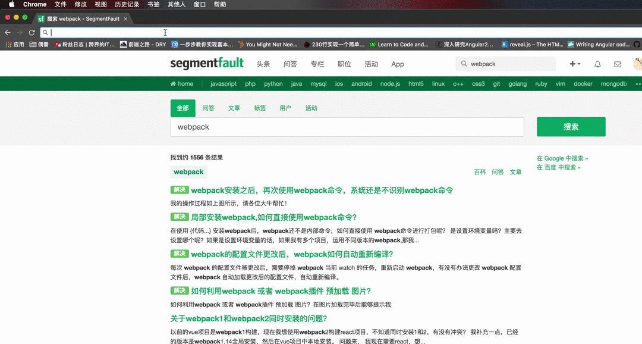
Task: Open result 局部安装webpack,如何直接使用webpack命令
Action: tap(274, 217)
